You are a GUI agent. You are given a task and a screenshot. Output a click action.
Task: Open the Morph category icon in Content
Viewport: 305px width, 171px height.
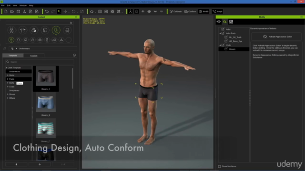coord(23,30)
